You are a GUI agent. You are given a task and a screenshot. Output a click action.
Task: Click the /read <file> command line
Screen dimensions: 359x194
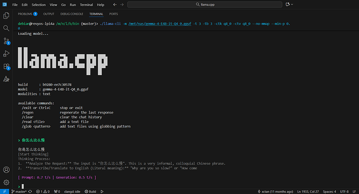click(55, 122)
